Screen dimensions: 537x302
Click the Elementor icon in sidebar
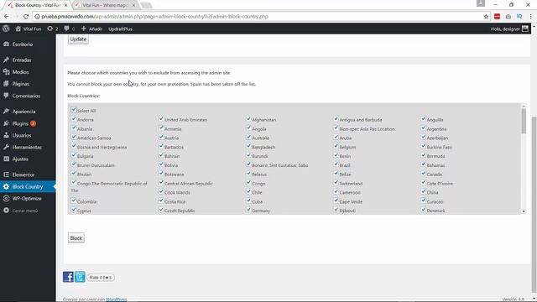[x=6, y=174]
